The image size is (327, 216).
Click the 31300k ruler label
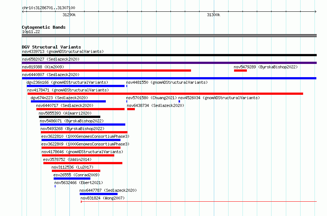coord(213,15)
